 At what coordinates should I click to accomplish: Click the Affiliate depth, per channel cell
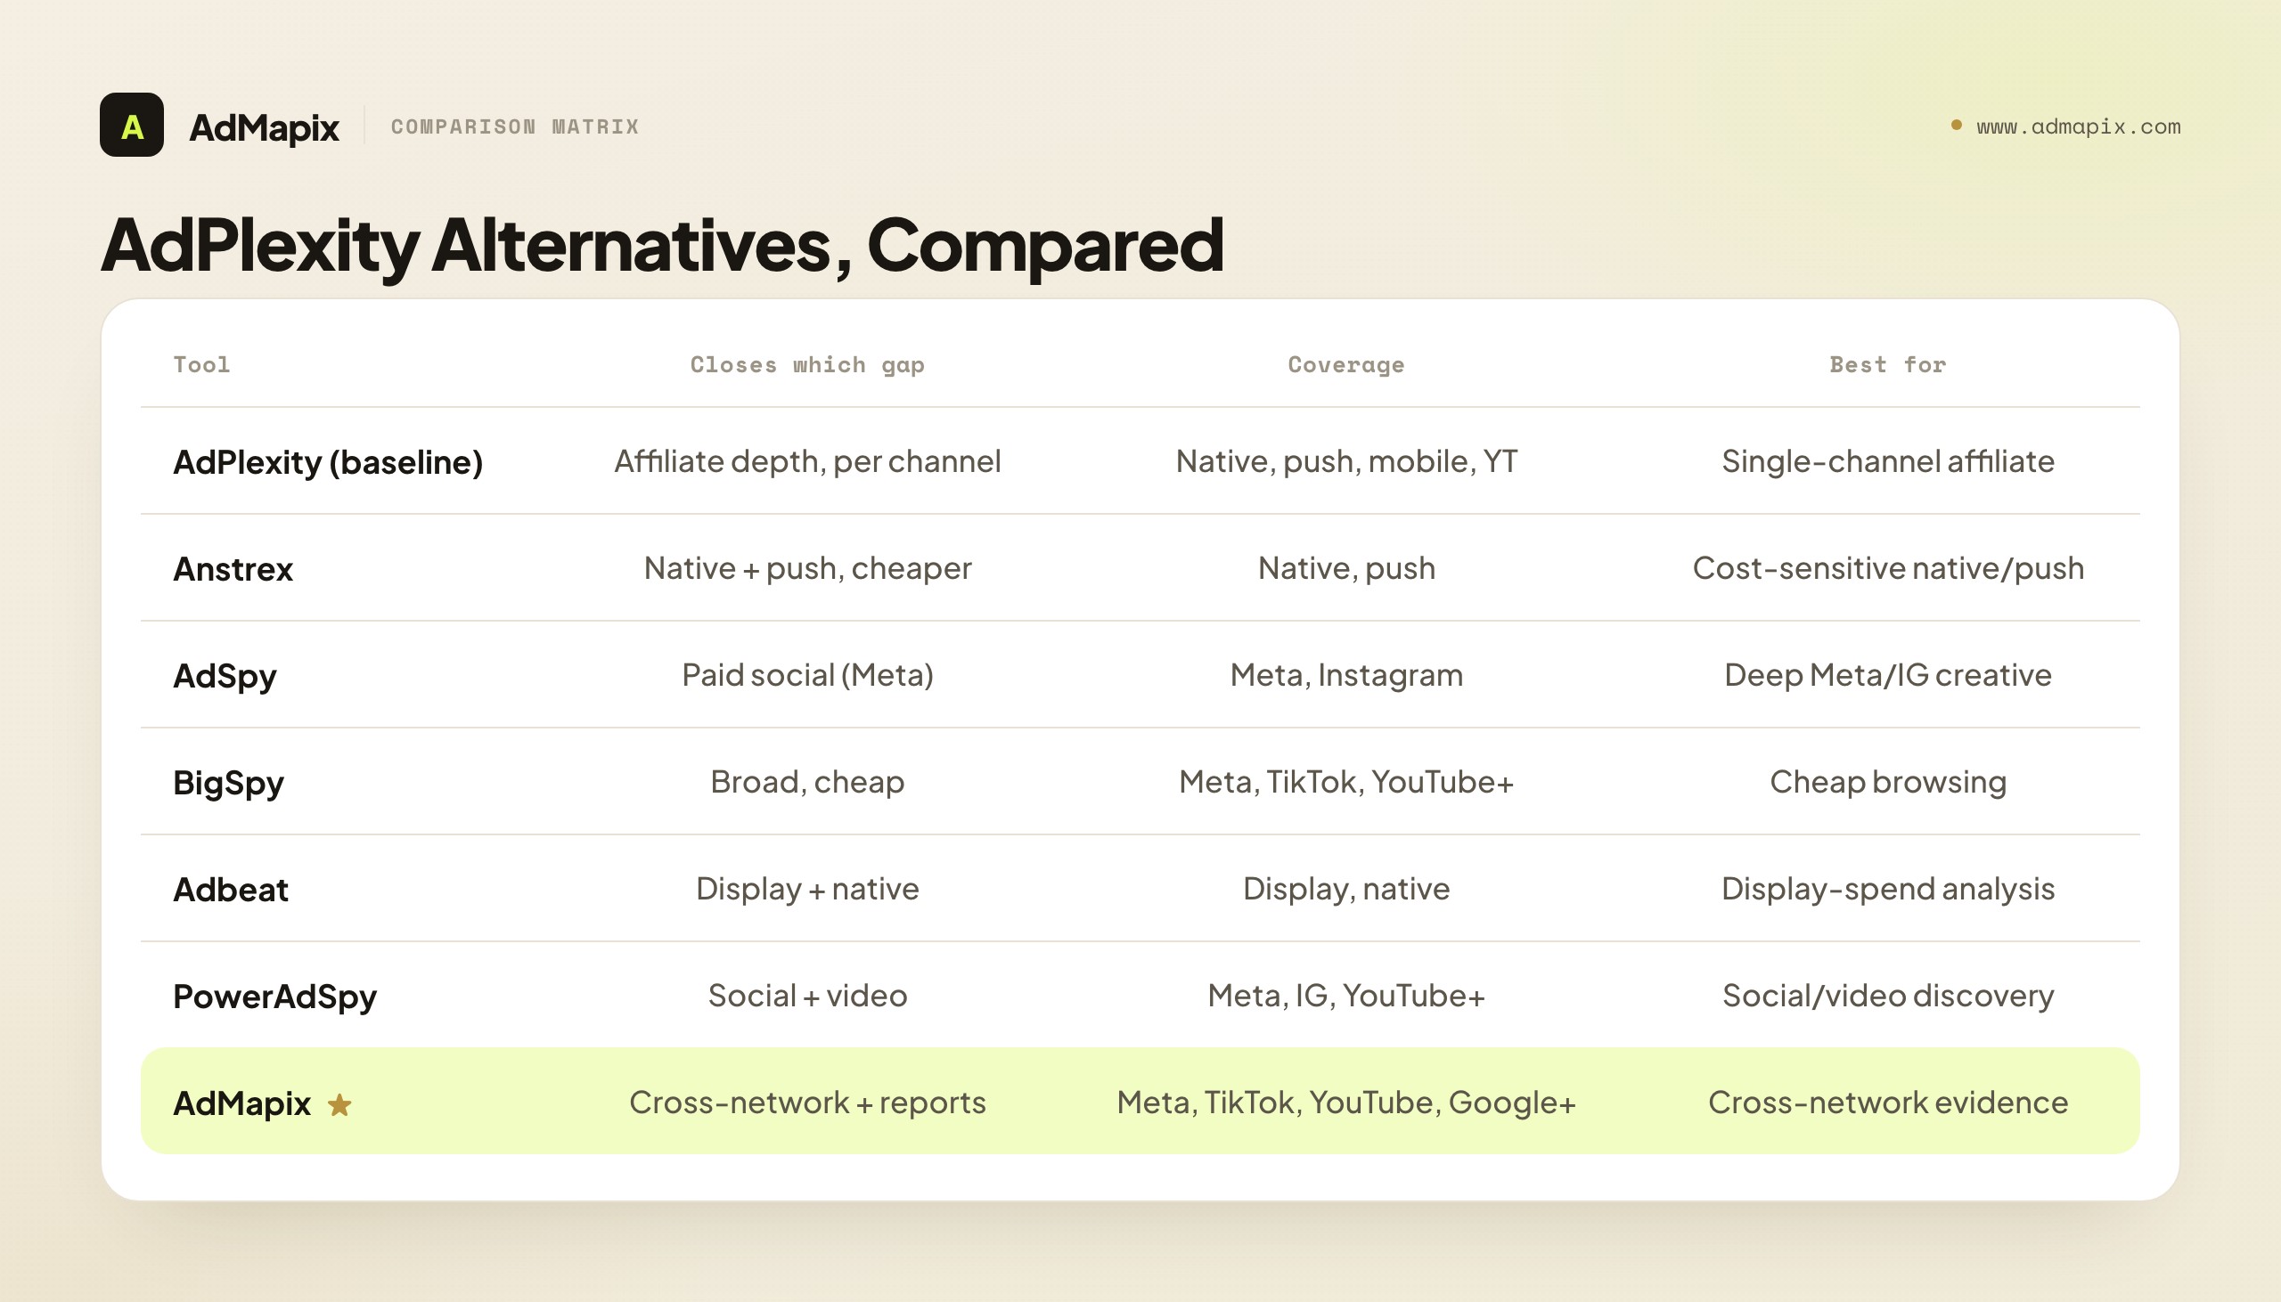807,461
